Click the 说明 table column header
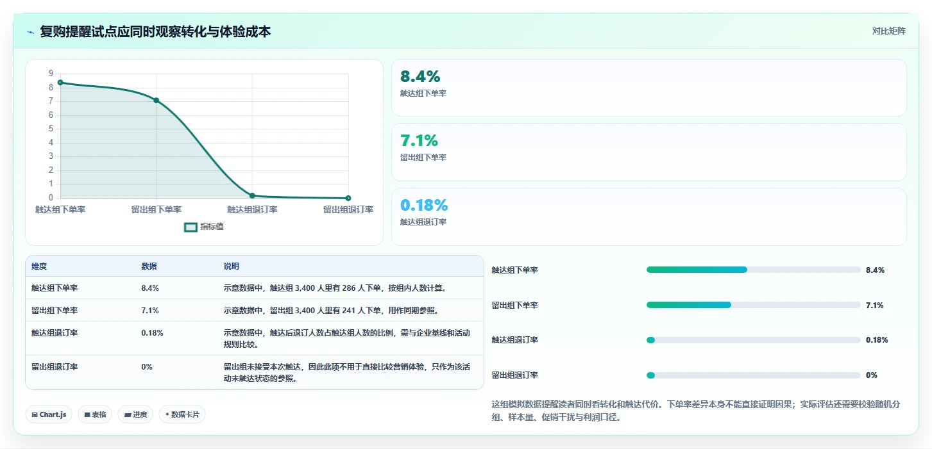 click(x=231, y=266)
